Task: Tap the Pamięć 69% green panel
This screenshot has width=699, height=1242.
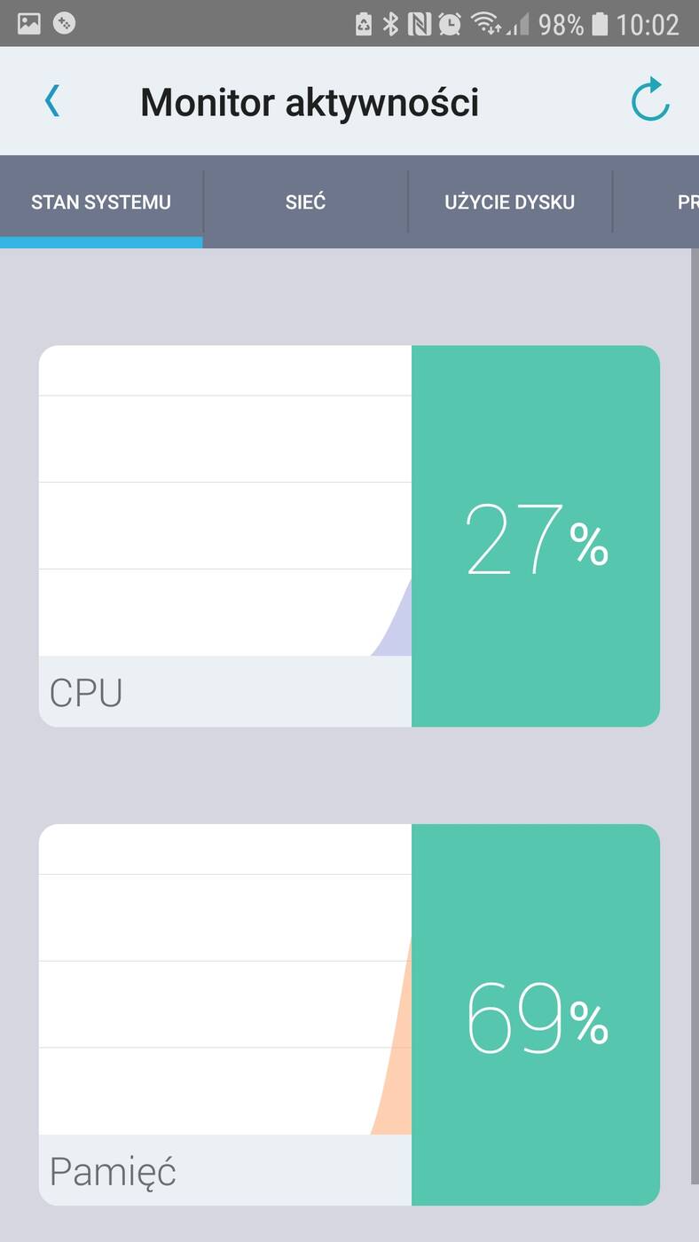Action: coord(536,1015)
